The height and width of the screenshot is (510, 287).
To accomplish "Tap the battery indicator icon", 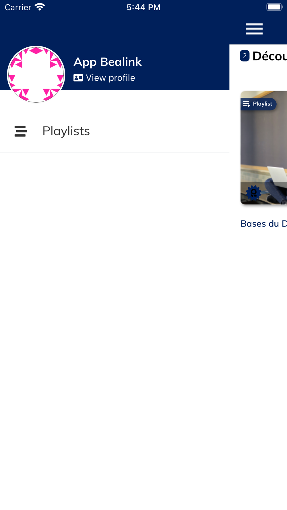I will pos(275,7).
